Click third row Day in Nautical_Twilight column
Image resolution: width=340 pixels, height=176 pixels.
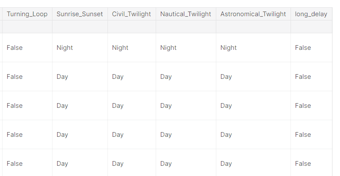click(x=166, y=106)
